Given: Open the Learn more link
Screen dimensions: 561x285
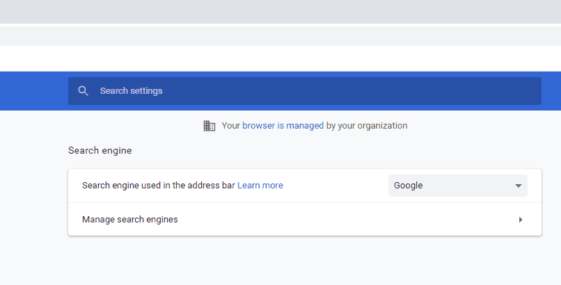Looking at the screenshot, I should coord(260,186).
